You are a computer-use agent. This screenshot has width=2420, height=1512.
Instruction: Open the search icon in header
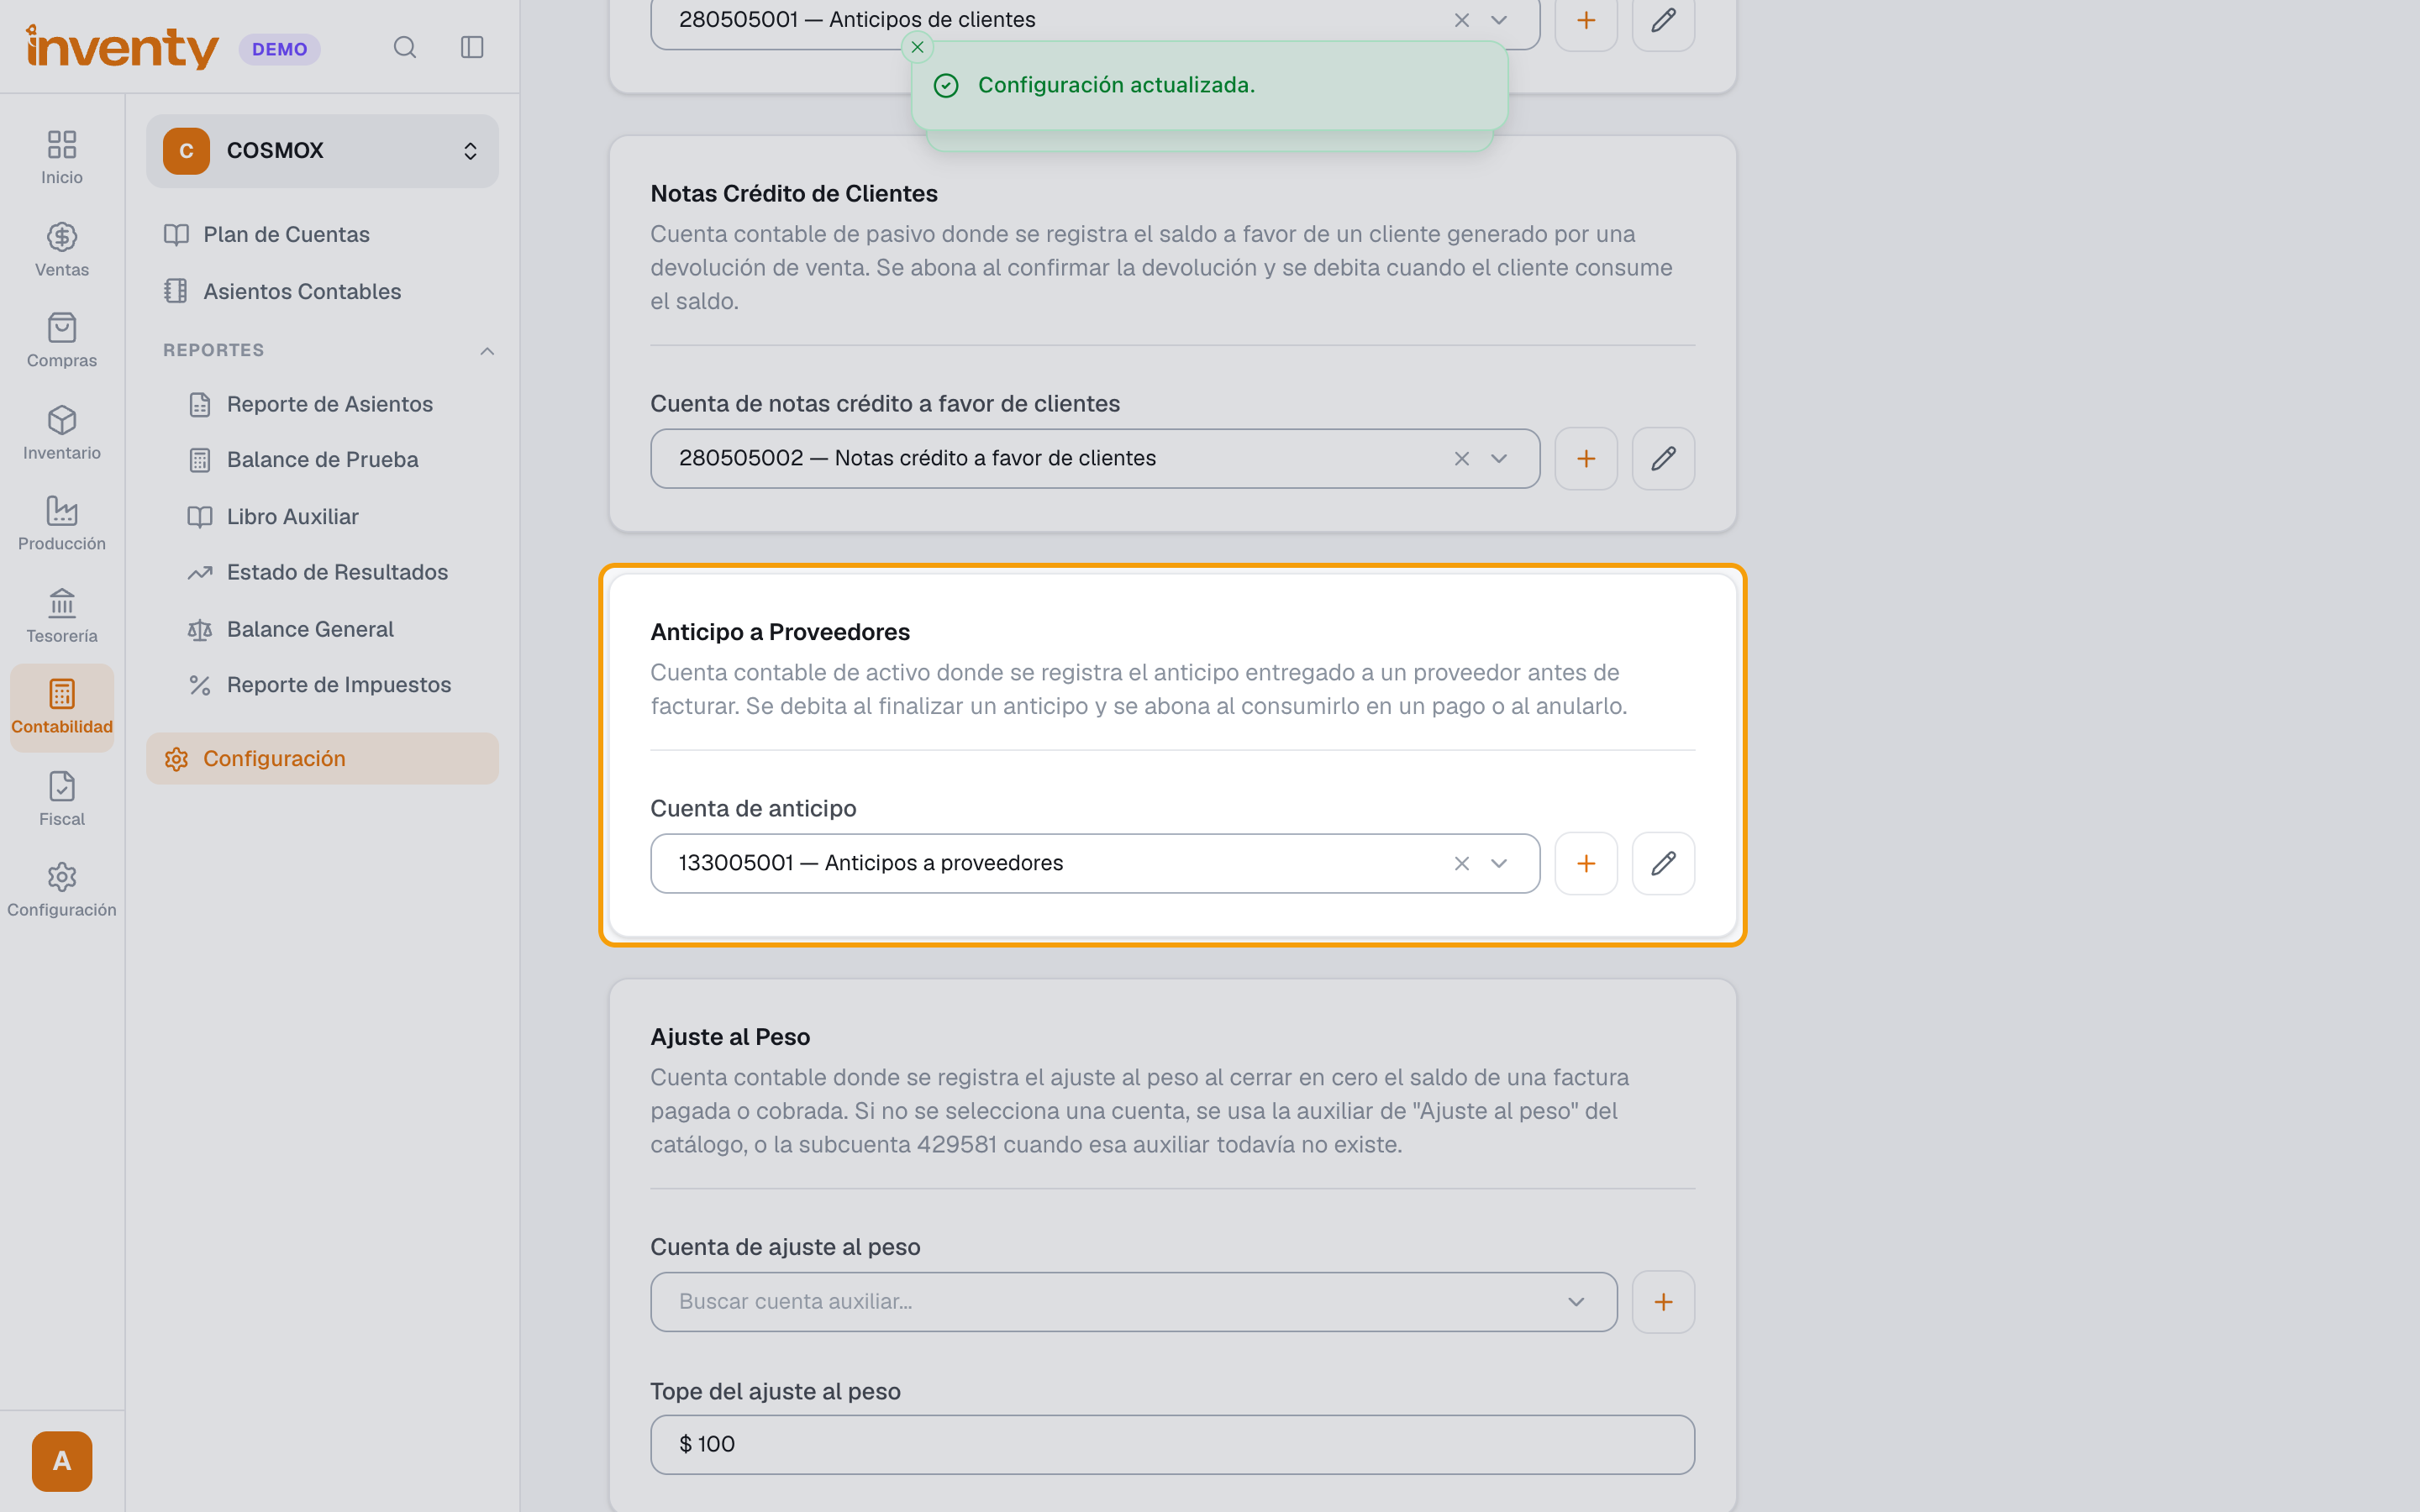(x=404, y=47)
